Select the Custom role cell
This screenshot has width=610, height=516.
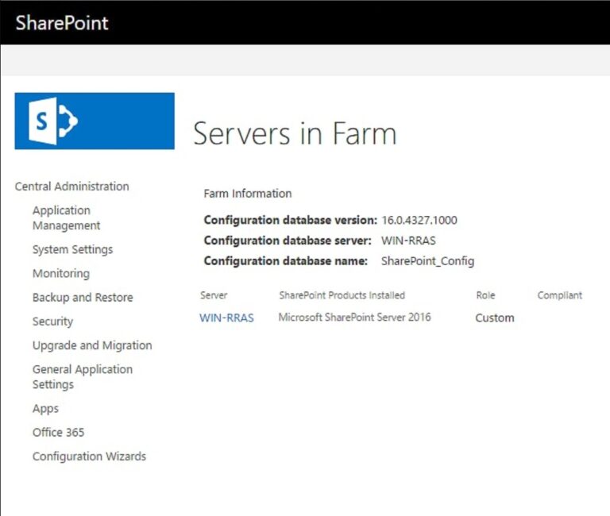(495, 318)
